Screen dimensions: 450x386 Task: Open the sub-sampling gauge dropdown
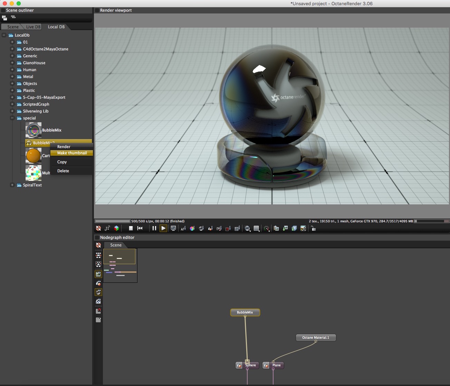pyautogui.click(x=267, y=228)
